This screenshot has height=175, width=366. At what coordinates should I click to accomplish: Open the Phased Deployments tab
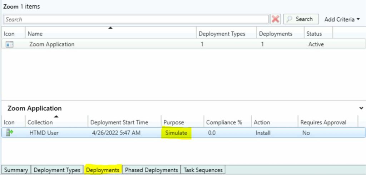(152, 170)
